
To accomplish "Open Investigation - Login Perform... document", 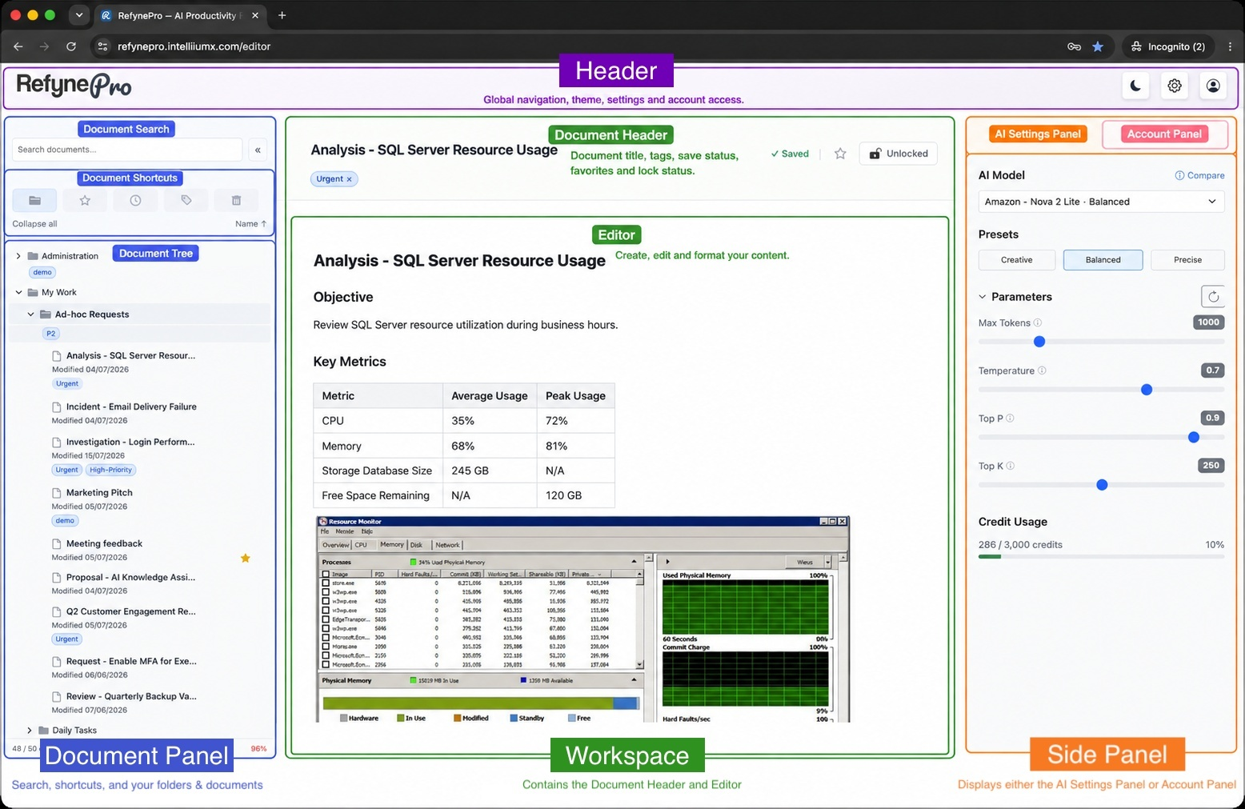I will pyautogui.click(x=130, y=442).
